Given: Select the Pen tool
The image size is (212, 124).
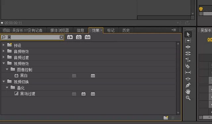Looking at the screenshot, I should click(x=188, y=85).
